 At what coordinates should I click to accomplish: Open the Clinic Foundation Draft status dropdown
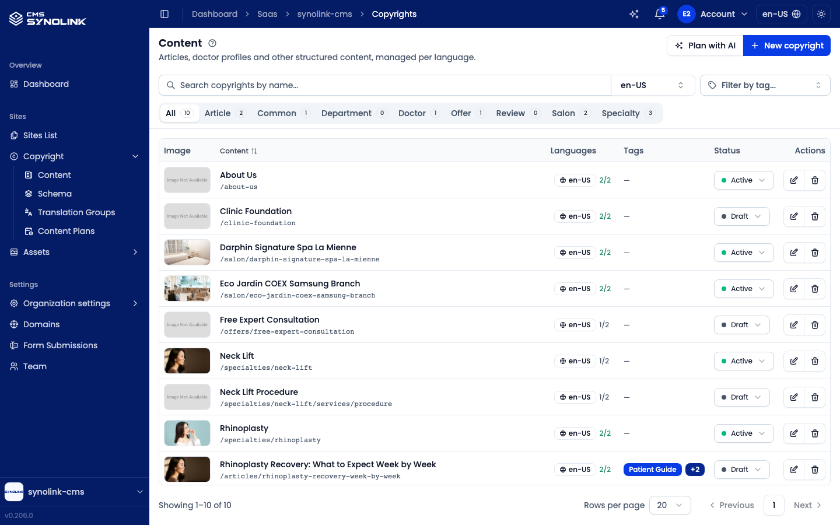coord(741,216)
